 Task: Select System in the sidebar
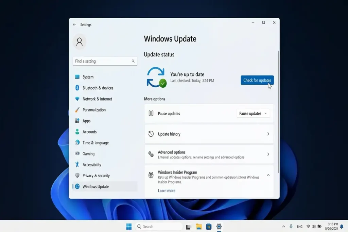point(105,77)
